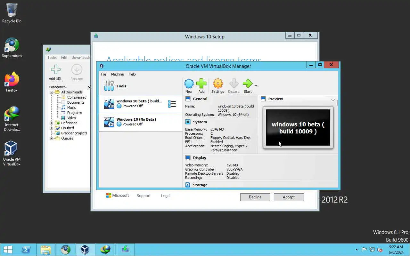
Task: Collapse the Preview panel chevron
Action: pos(333,100)
